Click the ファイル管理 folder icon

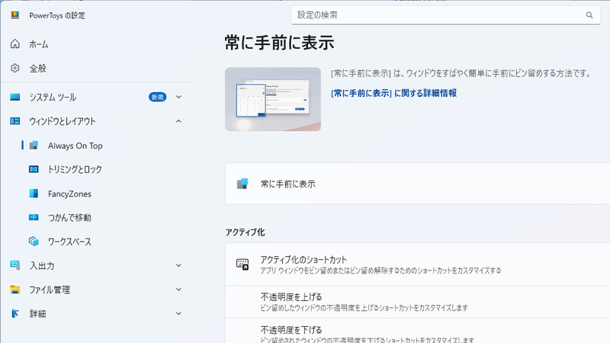(14, 290)
